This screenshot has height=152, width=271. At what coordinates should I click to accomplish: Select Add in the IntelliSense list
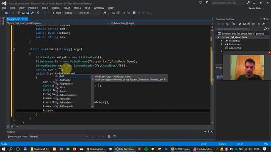click(x=75, y=76)
